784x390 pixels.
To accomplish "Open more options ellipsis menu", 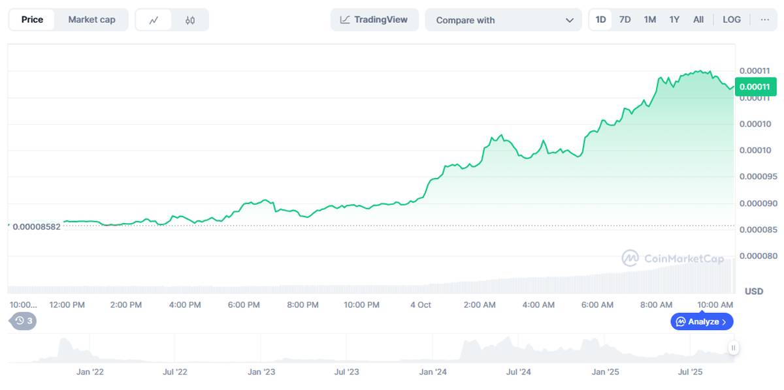I will tap(764, 20).
